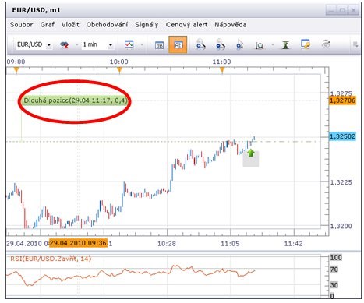The width and height of the screenshot is (364, 303).
Task: Click the greyed-out refresh eye icon
Action: click(x=326, y=44)
